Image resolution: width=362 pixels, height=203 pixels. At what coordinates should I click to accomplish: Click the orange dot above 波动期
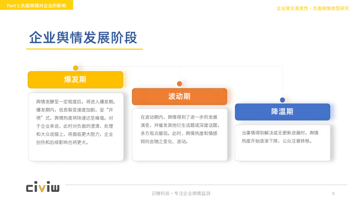[x=179, y=83]
